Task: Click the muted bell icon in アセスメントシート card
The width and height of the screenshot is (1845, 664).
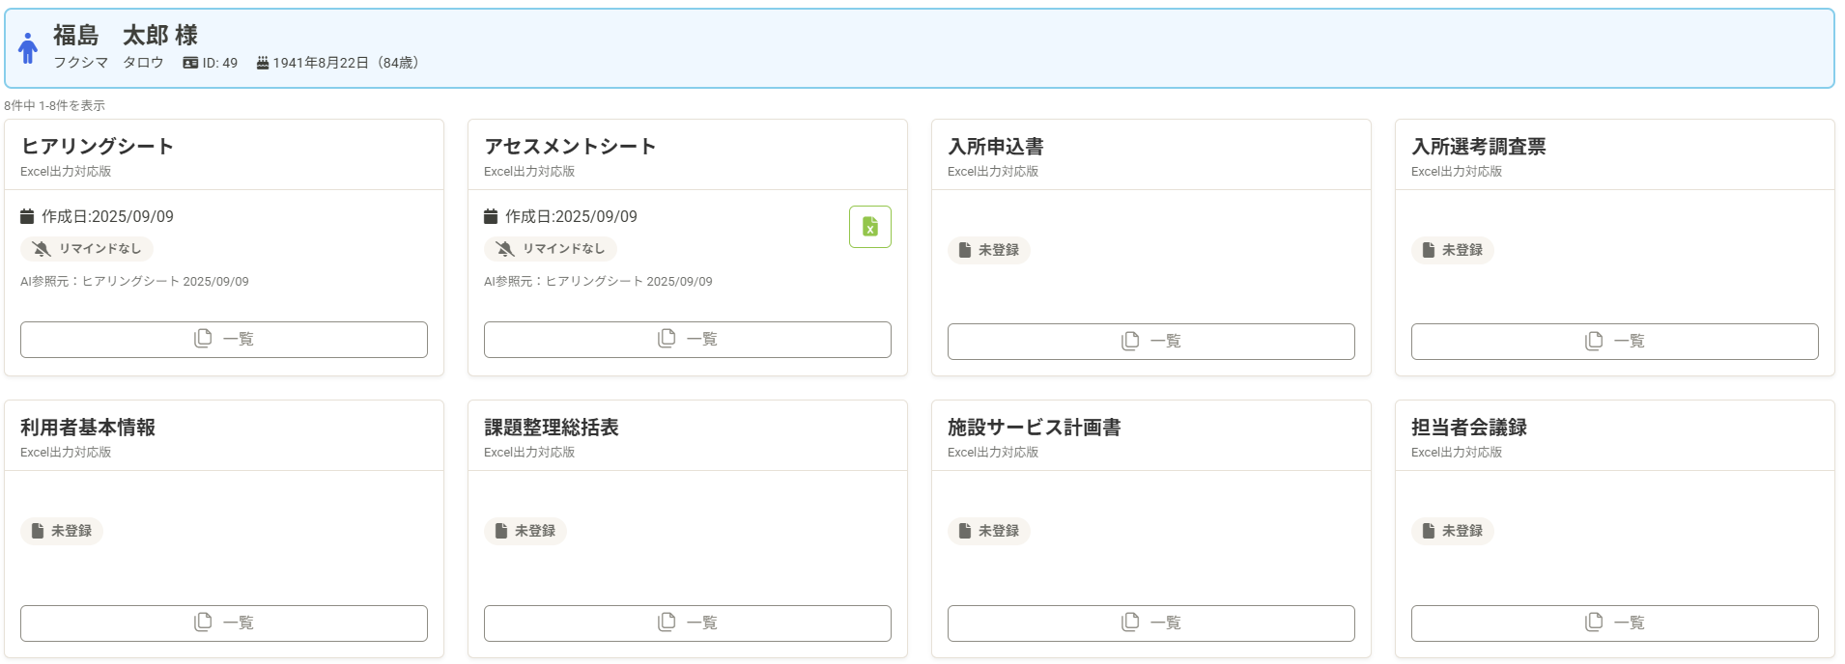Action: point(505,249)
